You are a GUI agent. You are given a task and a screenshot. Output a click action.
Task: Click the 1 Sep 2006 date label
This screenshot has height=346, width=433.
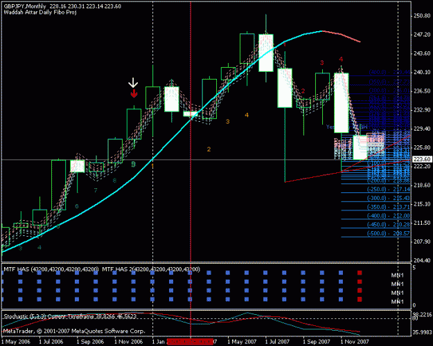90,342
